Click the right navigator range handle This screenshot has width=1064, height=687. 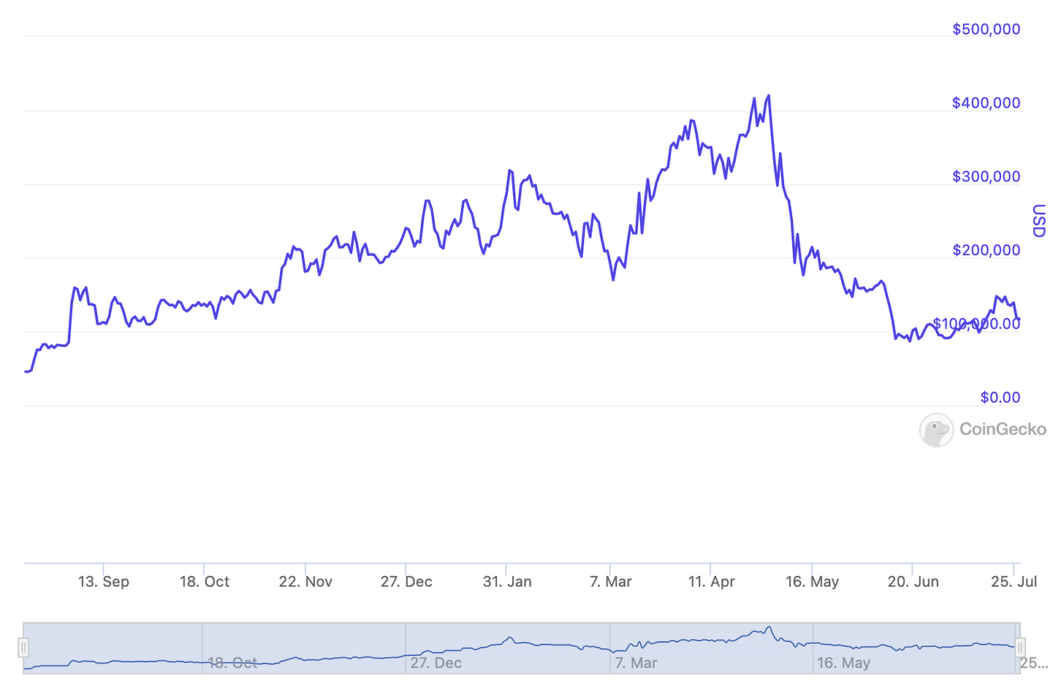coord(1020,648)
